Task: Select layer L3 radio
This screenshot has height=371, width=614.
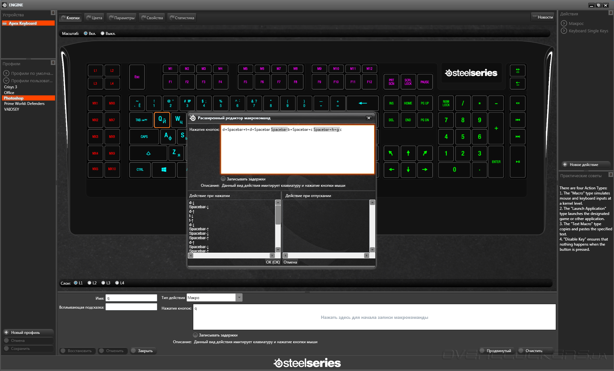Action: (103, 283)
